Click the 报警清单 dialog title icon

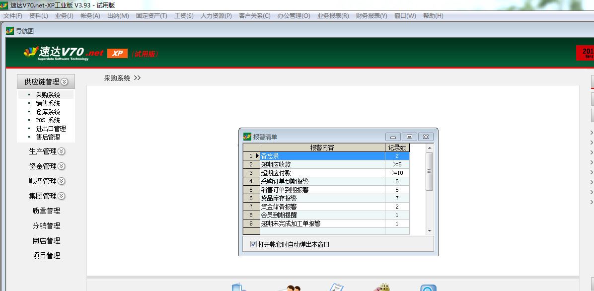click(247, 137)
